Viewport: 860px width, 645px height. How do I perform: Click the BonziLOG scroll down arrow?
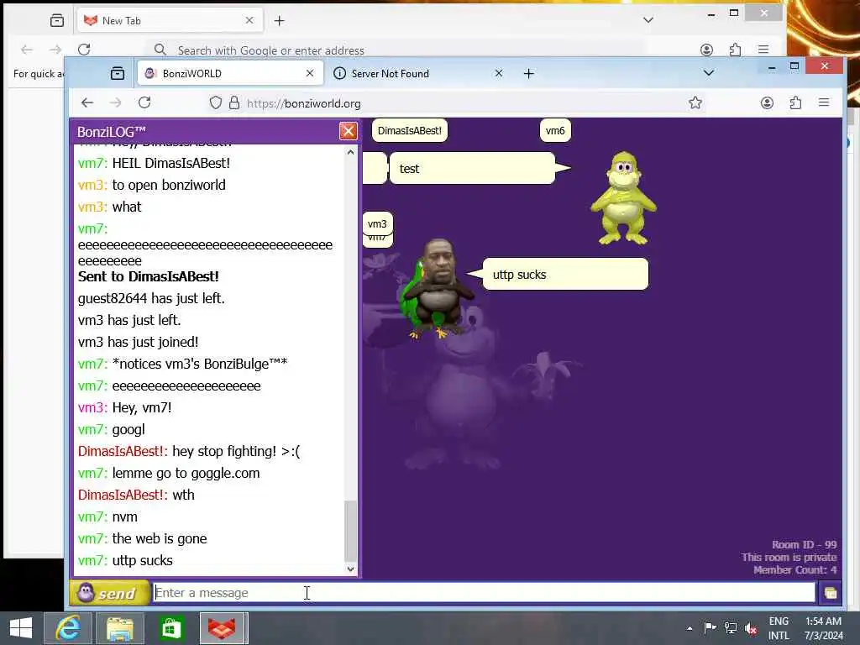[x=350, y=569]
